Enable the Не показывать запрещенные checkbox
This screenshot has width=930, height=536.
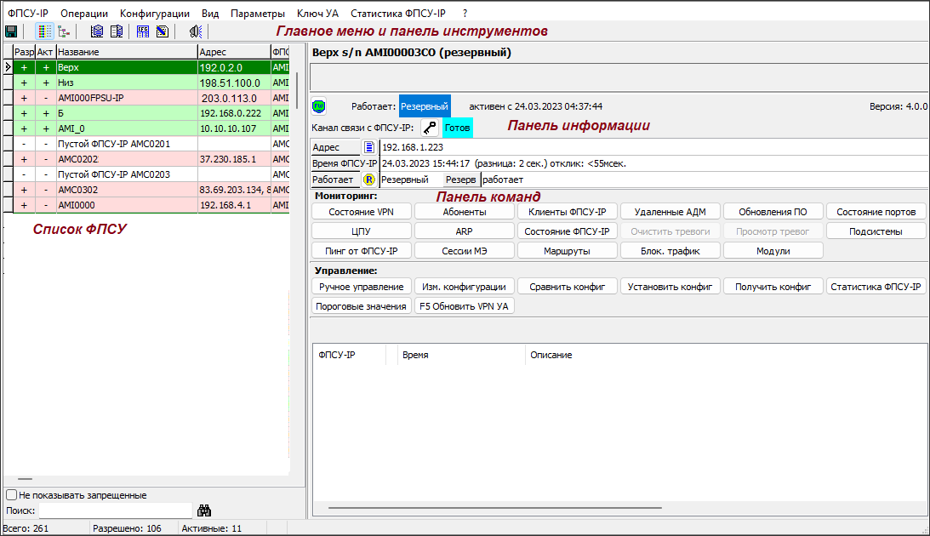coord(11,495)
